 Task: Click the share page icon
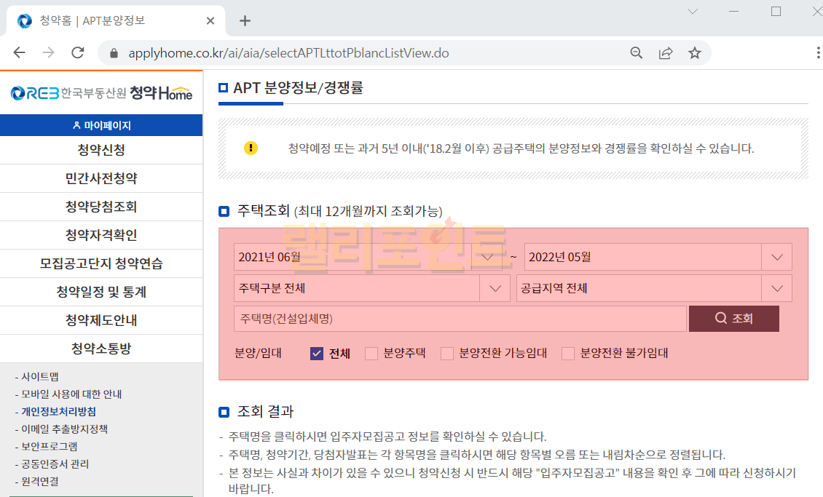click(666, 53)
